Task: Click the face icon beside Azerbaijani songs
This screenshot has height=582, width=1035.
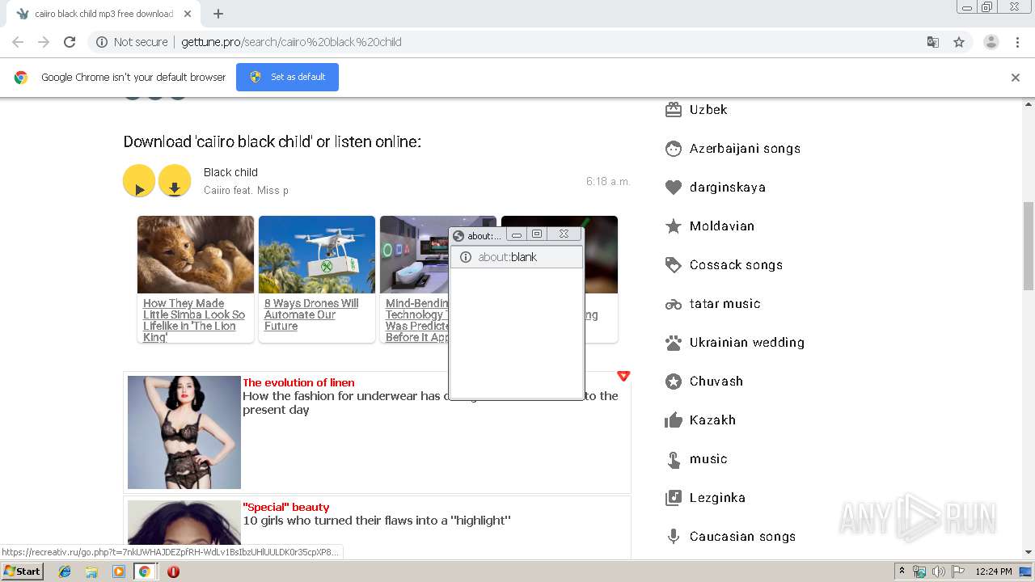Action: 674,149
